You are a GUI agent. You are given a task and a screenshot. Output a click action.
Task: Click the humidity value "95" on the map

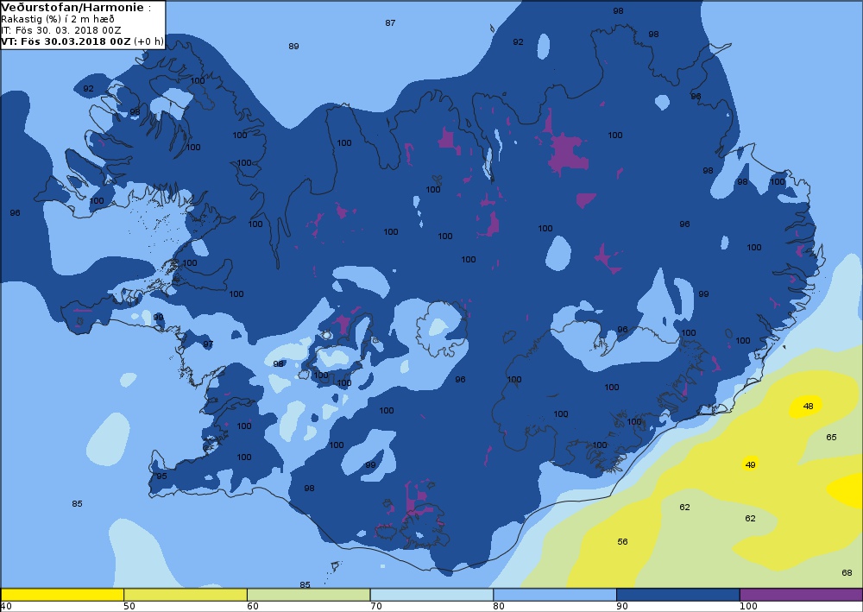(x=162, y=476)
